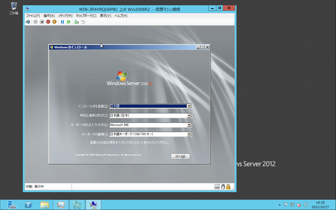The image size is (336, 210).
Task: Open the ファイル(F) menu
Action: point(33,16)
